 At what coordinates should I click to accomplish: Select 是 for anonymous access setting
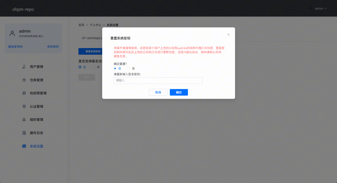coord(80,67)
